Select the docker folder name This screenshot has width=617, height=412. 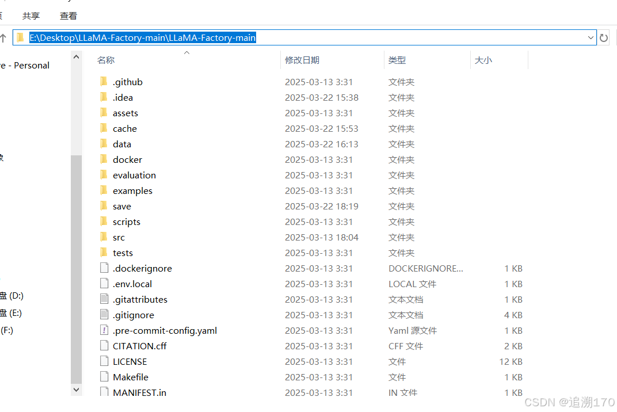click(128, 159)
